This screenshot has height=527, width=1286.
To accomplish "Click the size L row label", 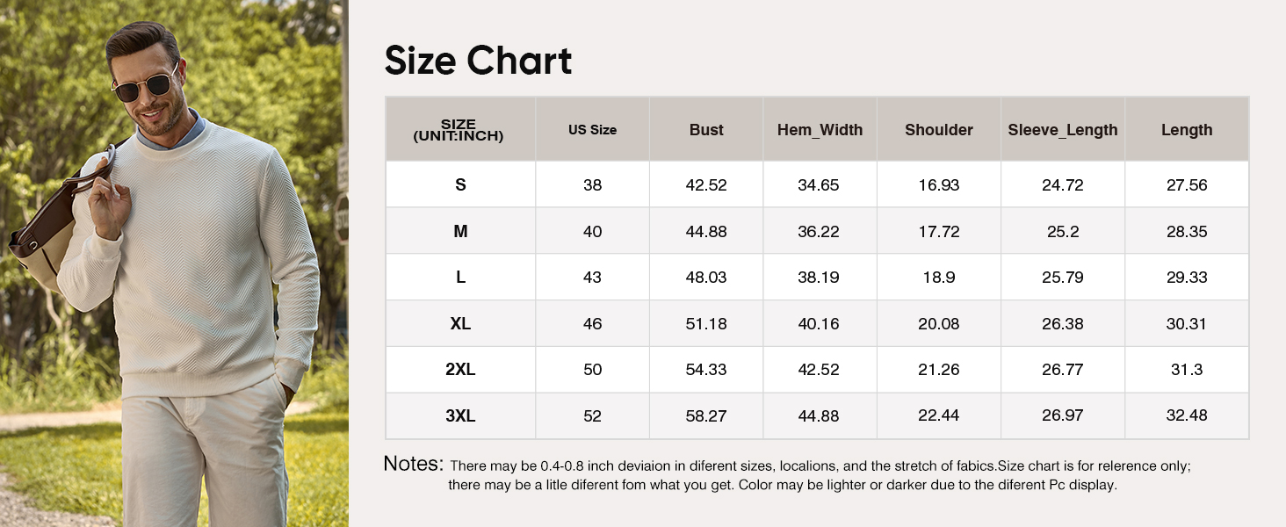I will tap(460, 278).
